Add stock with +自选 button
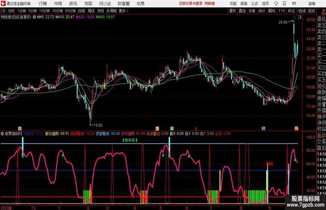The image size is (326, 210). [301, 11]
